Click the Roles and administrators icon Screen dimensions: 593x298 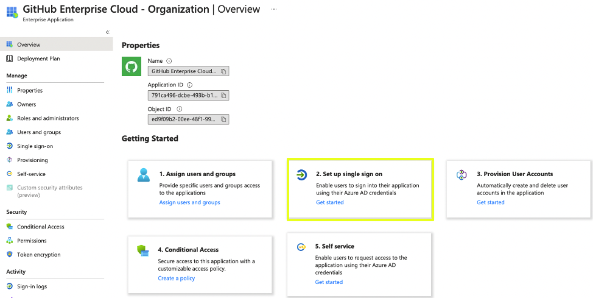tap(10, 118)
